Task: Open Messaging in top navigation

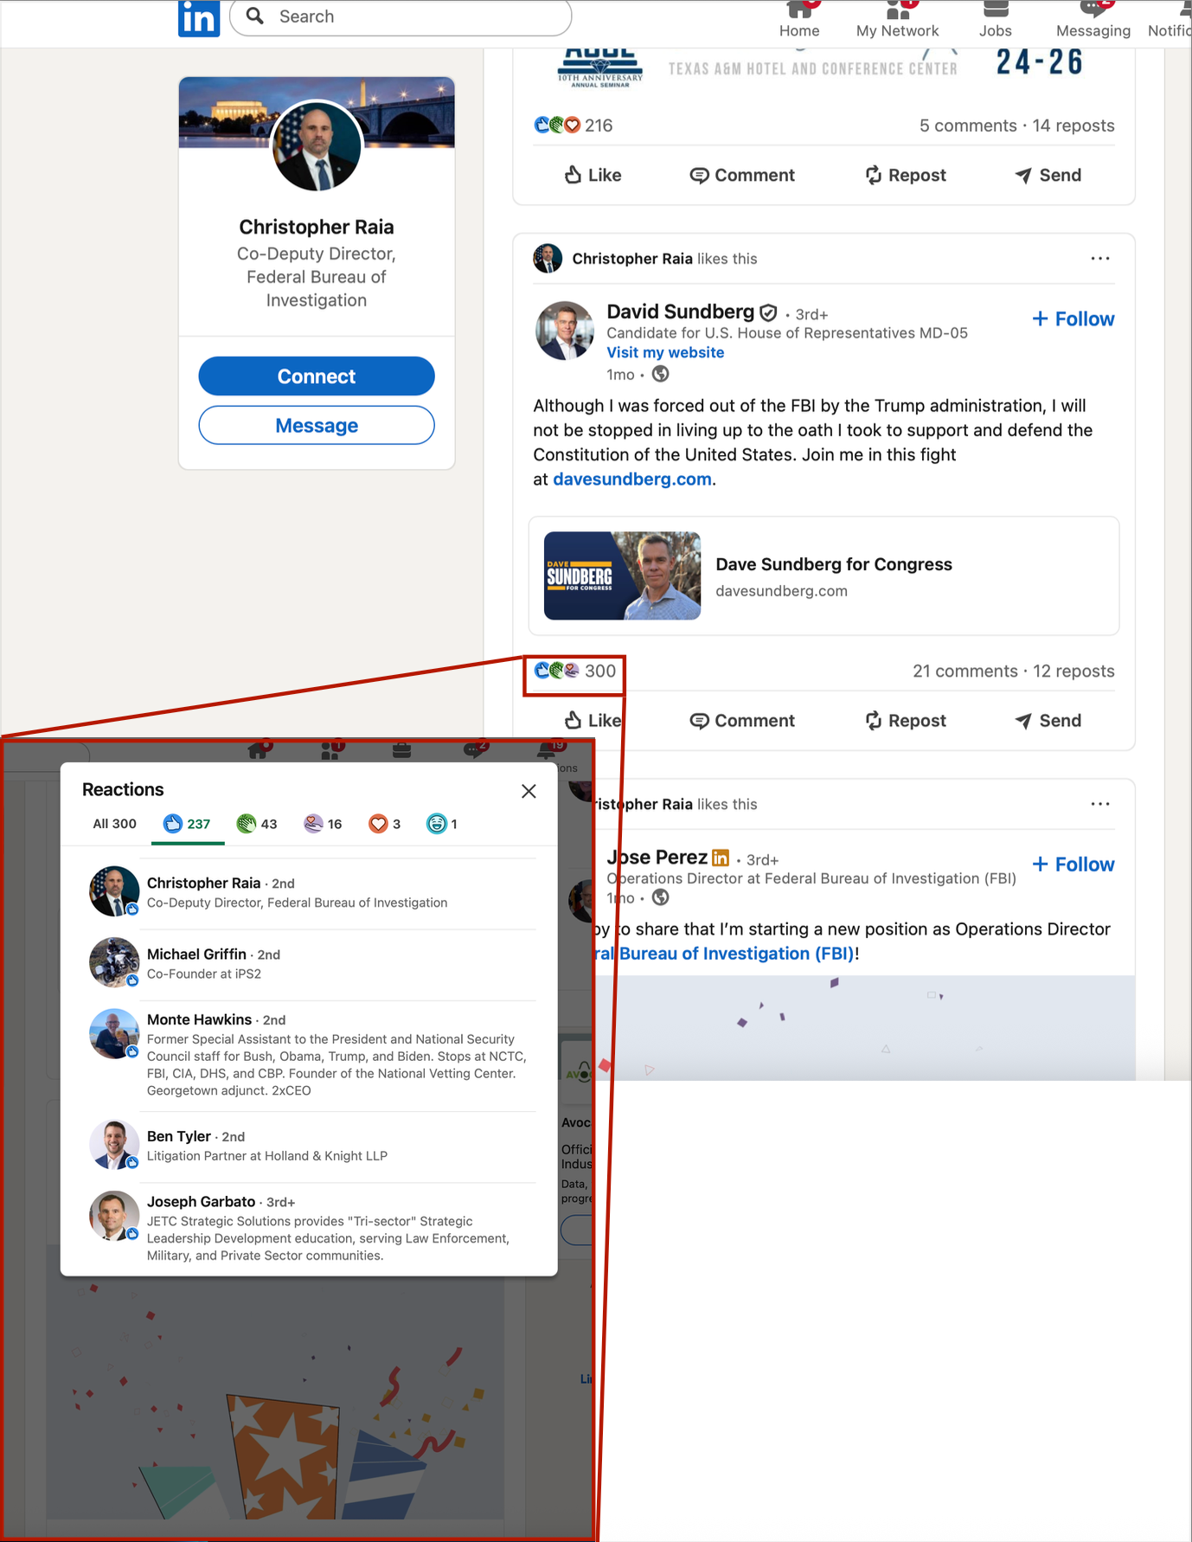Action: [1093, 20]
